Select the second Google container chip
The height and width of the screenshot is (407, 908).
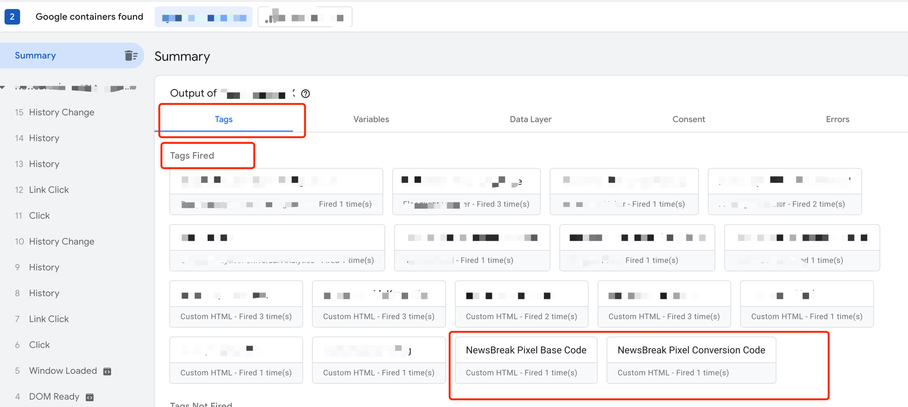coord(305,17)
